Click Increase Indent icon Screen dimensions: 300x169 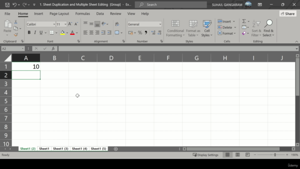(x=109, y=32)
